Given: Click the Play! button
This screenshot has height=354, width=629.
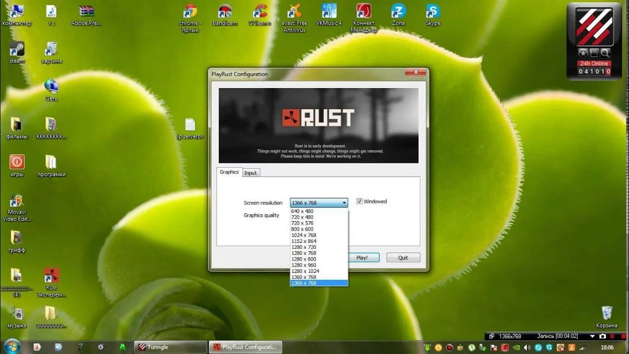Looking at the screenshot, I should [x=363, y=258].
